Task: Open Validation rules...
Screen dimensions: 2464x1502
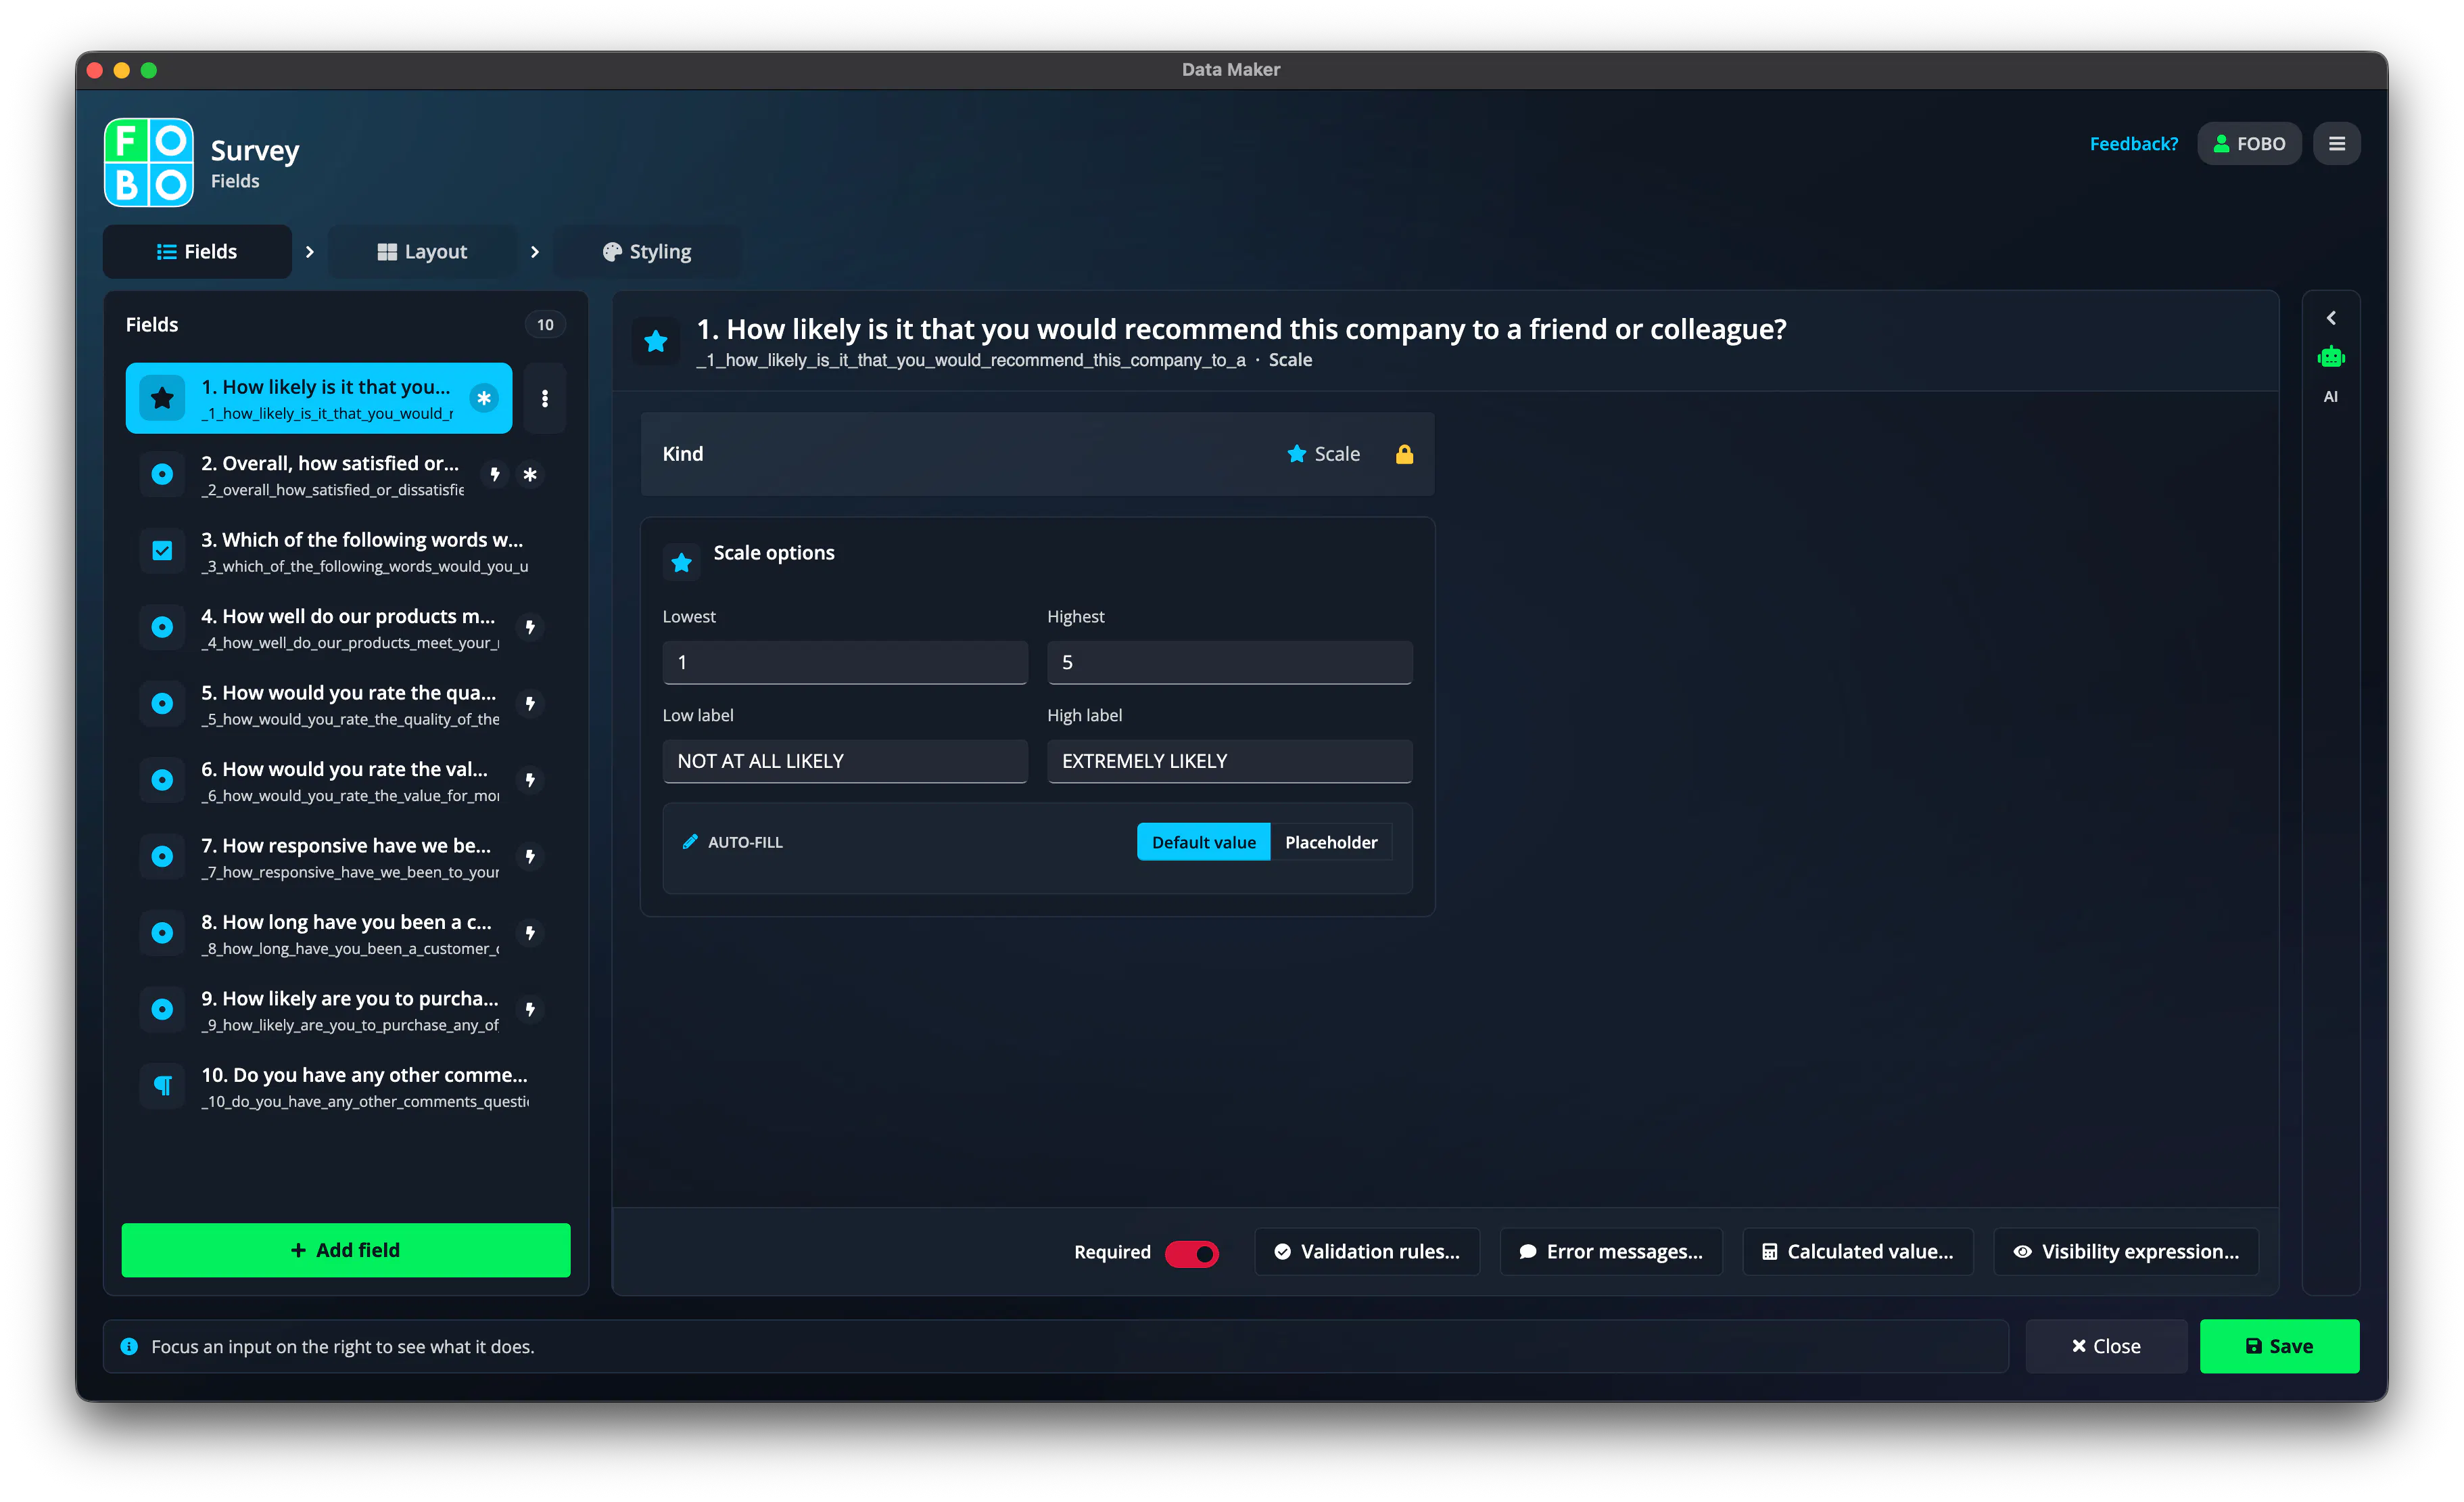Action: click(x=1367, y=1253)
